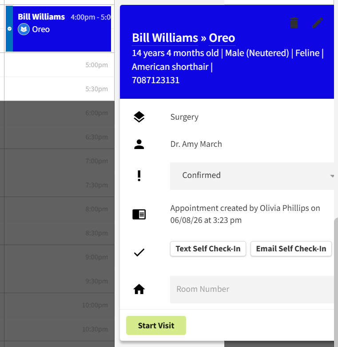Image resolution: width=338 pixels, height=347 pixels.
Task: Select the 5:00pm calendar time slot
Action: point(59,65)
